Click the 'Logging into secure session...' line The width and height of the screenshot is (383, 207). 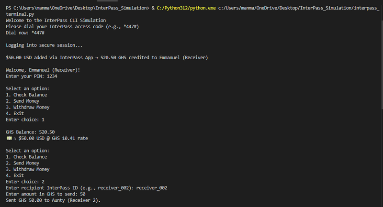point(44,45)
